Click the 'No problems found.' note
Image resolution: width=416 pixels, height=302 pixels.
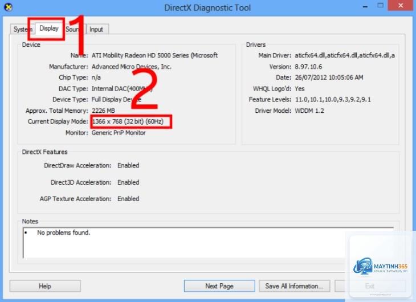coord(64,232)
